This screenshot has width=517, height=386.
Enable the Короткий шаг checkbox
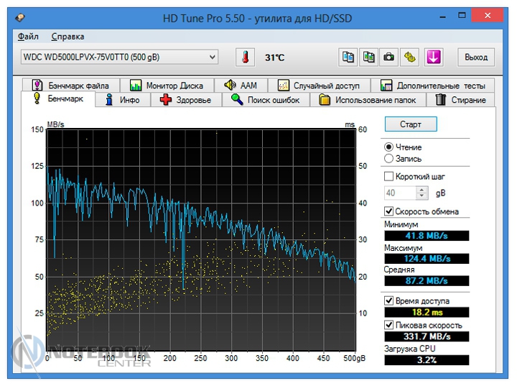point(389,176)
